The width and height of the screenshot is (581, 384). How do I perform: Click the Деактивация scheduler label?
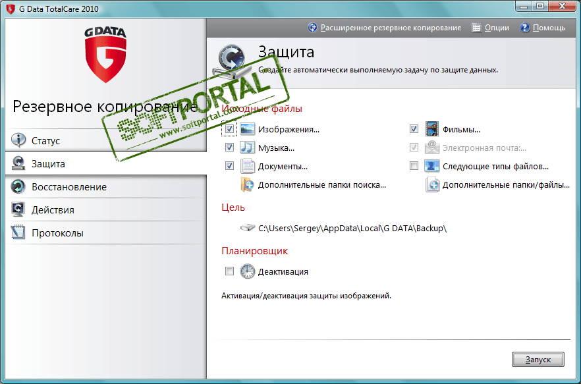(x=283, y=271)
